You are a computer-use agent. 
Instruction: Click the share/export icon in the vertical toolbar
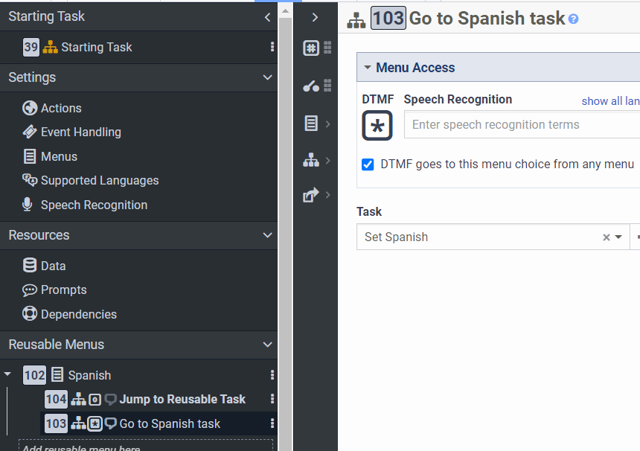tap(311, 196)
